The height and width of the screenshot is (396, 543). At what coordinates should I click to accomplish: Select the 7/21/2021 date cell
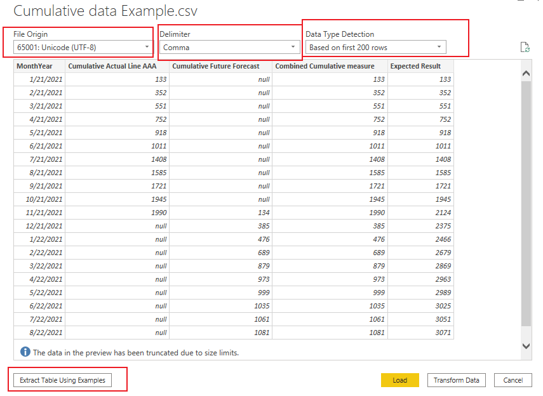(39, 159)
